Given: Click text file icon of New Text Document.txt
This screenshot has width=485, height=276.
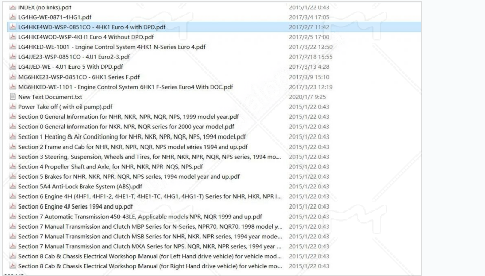Looking at the screenshot, I should tap(13, 97).
